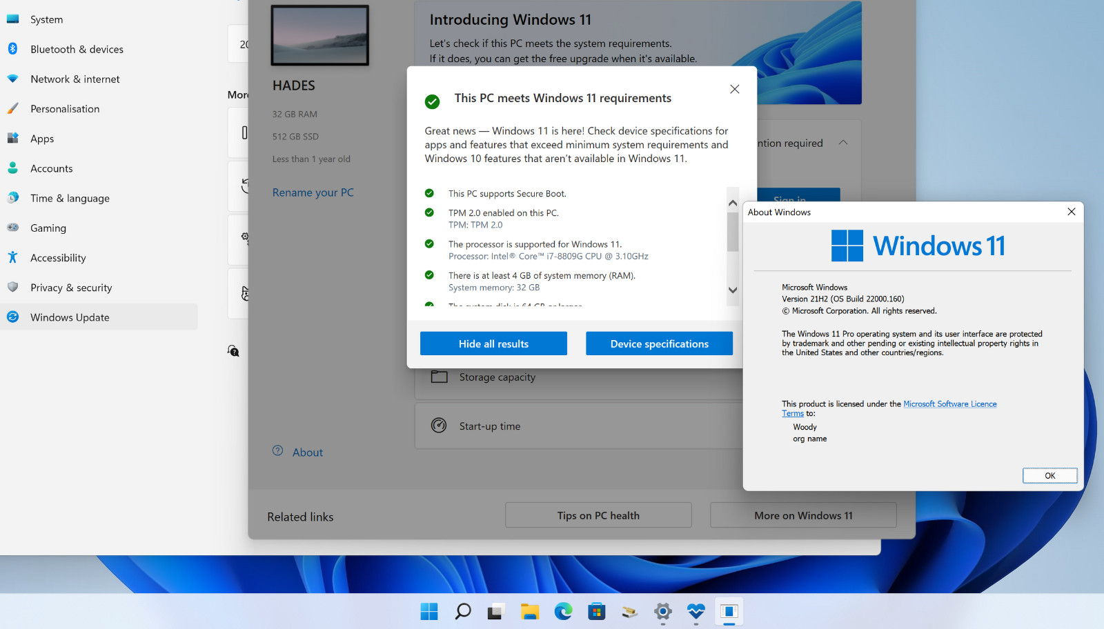Select the Accessibility settings icon
This screenshot has height=629, width=1104.
pos(12,258)
